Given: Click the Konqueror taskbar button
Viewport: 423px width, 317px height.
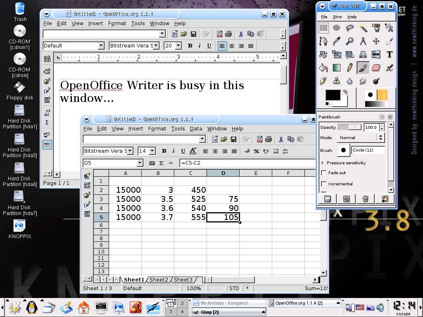Looking at the screenshot, I should (229, 303).
